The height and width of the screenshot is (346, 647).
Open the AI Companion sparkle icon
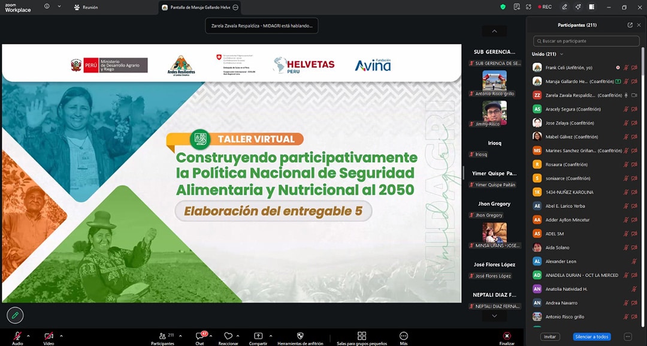(578, 7)
